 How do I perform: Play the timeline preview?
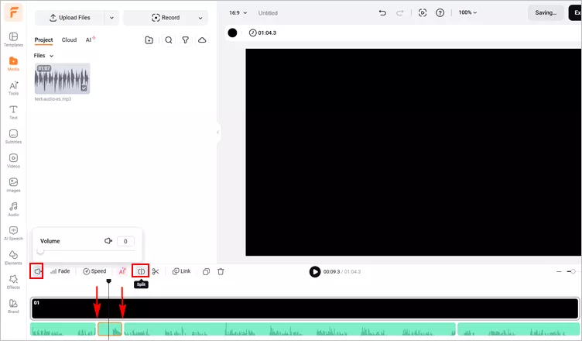[x=315, y=272]
